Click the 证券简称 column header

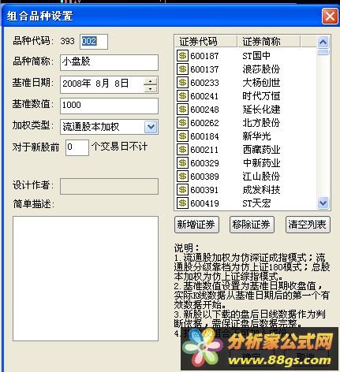pyautogui.click(x=269, y=42)
